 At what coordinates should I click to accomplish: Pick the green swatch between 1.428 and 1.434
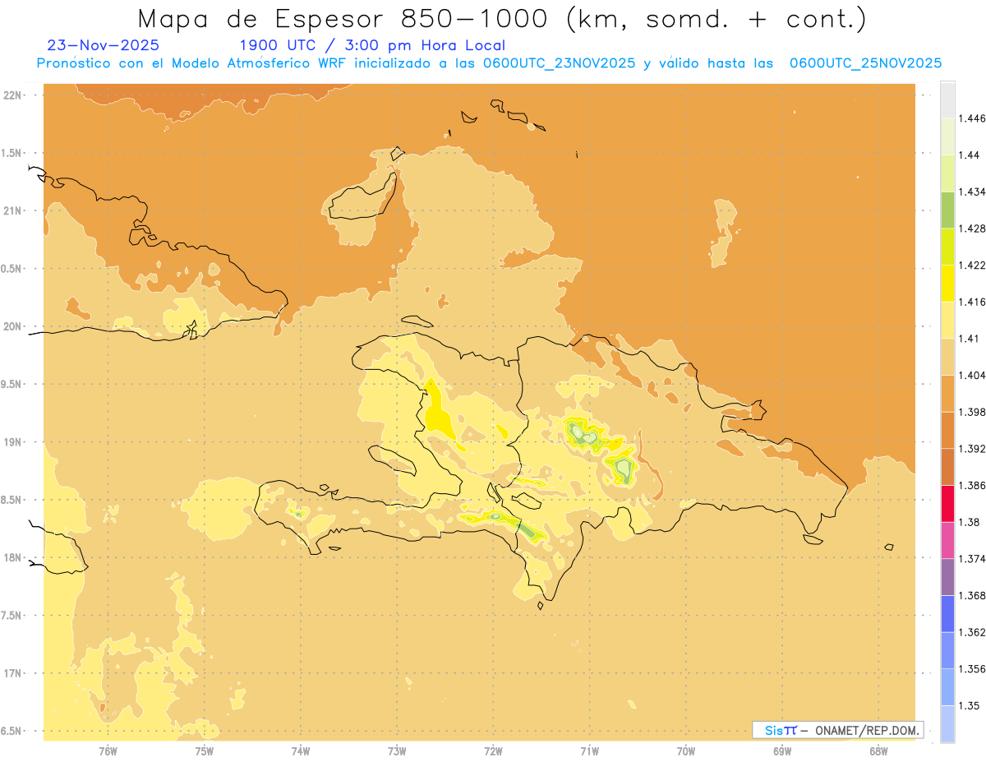[x=947, y=210]
